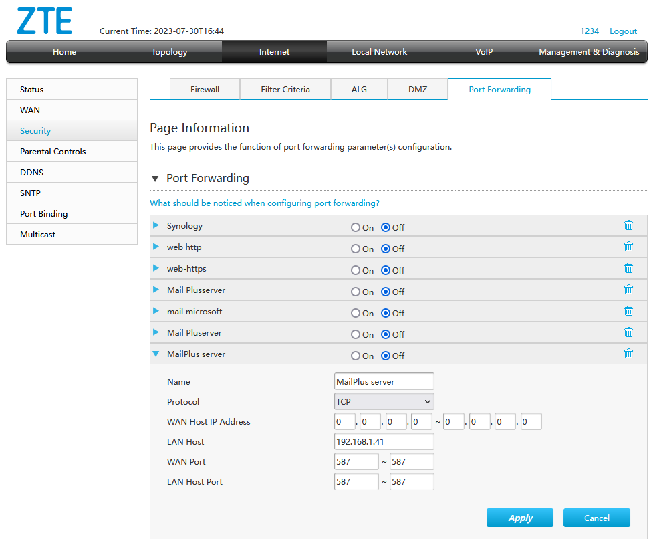Turn On the Synology rule
651x539 pixels.
[x=356, y=227]
